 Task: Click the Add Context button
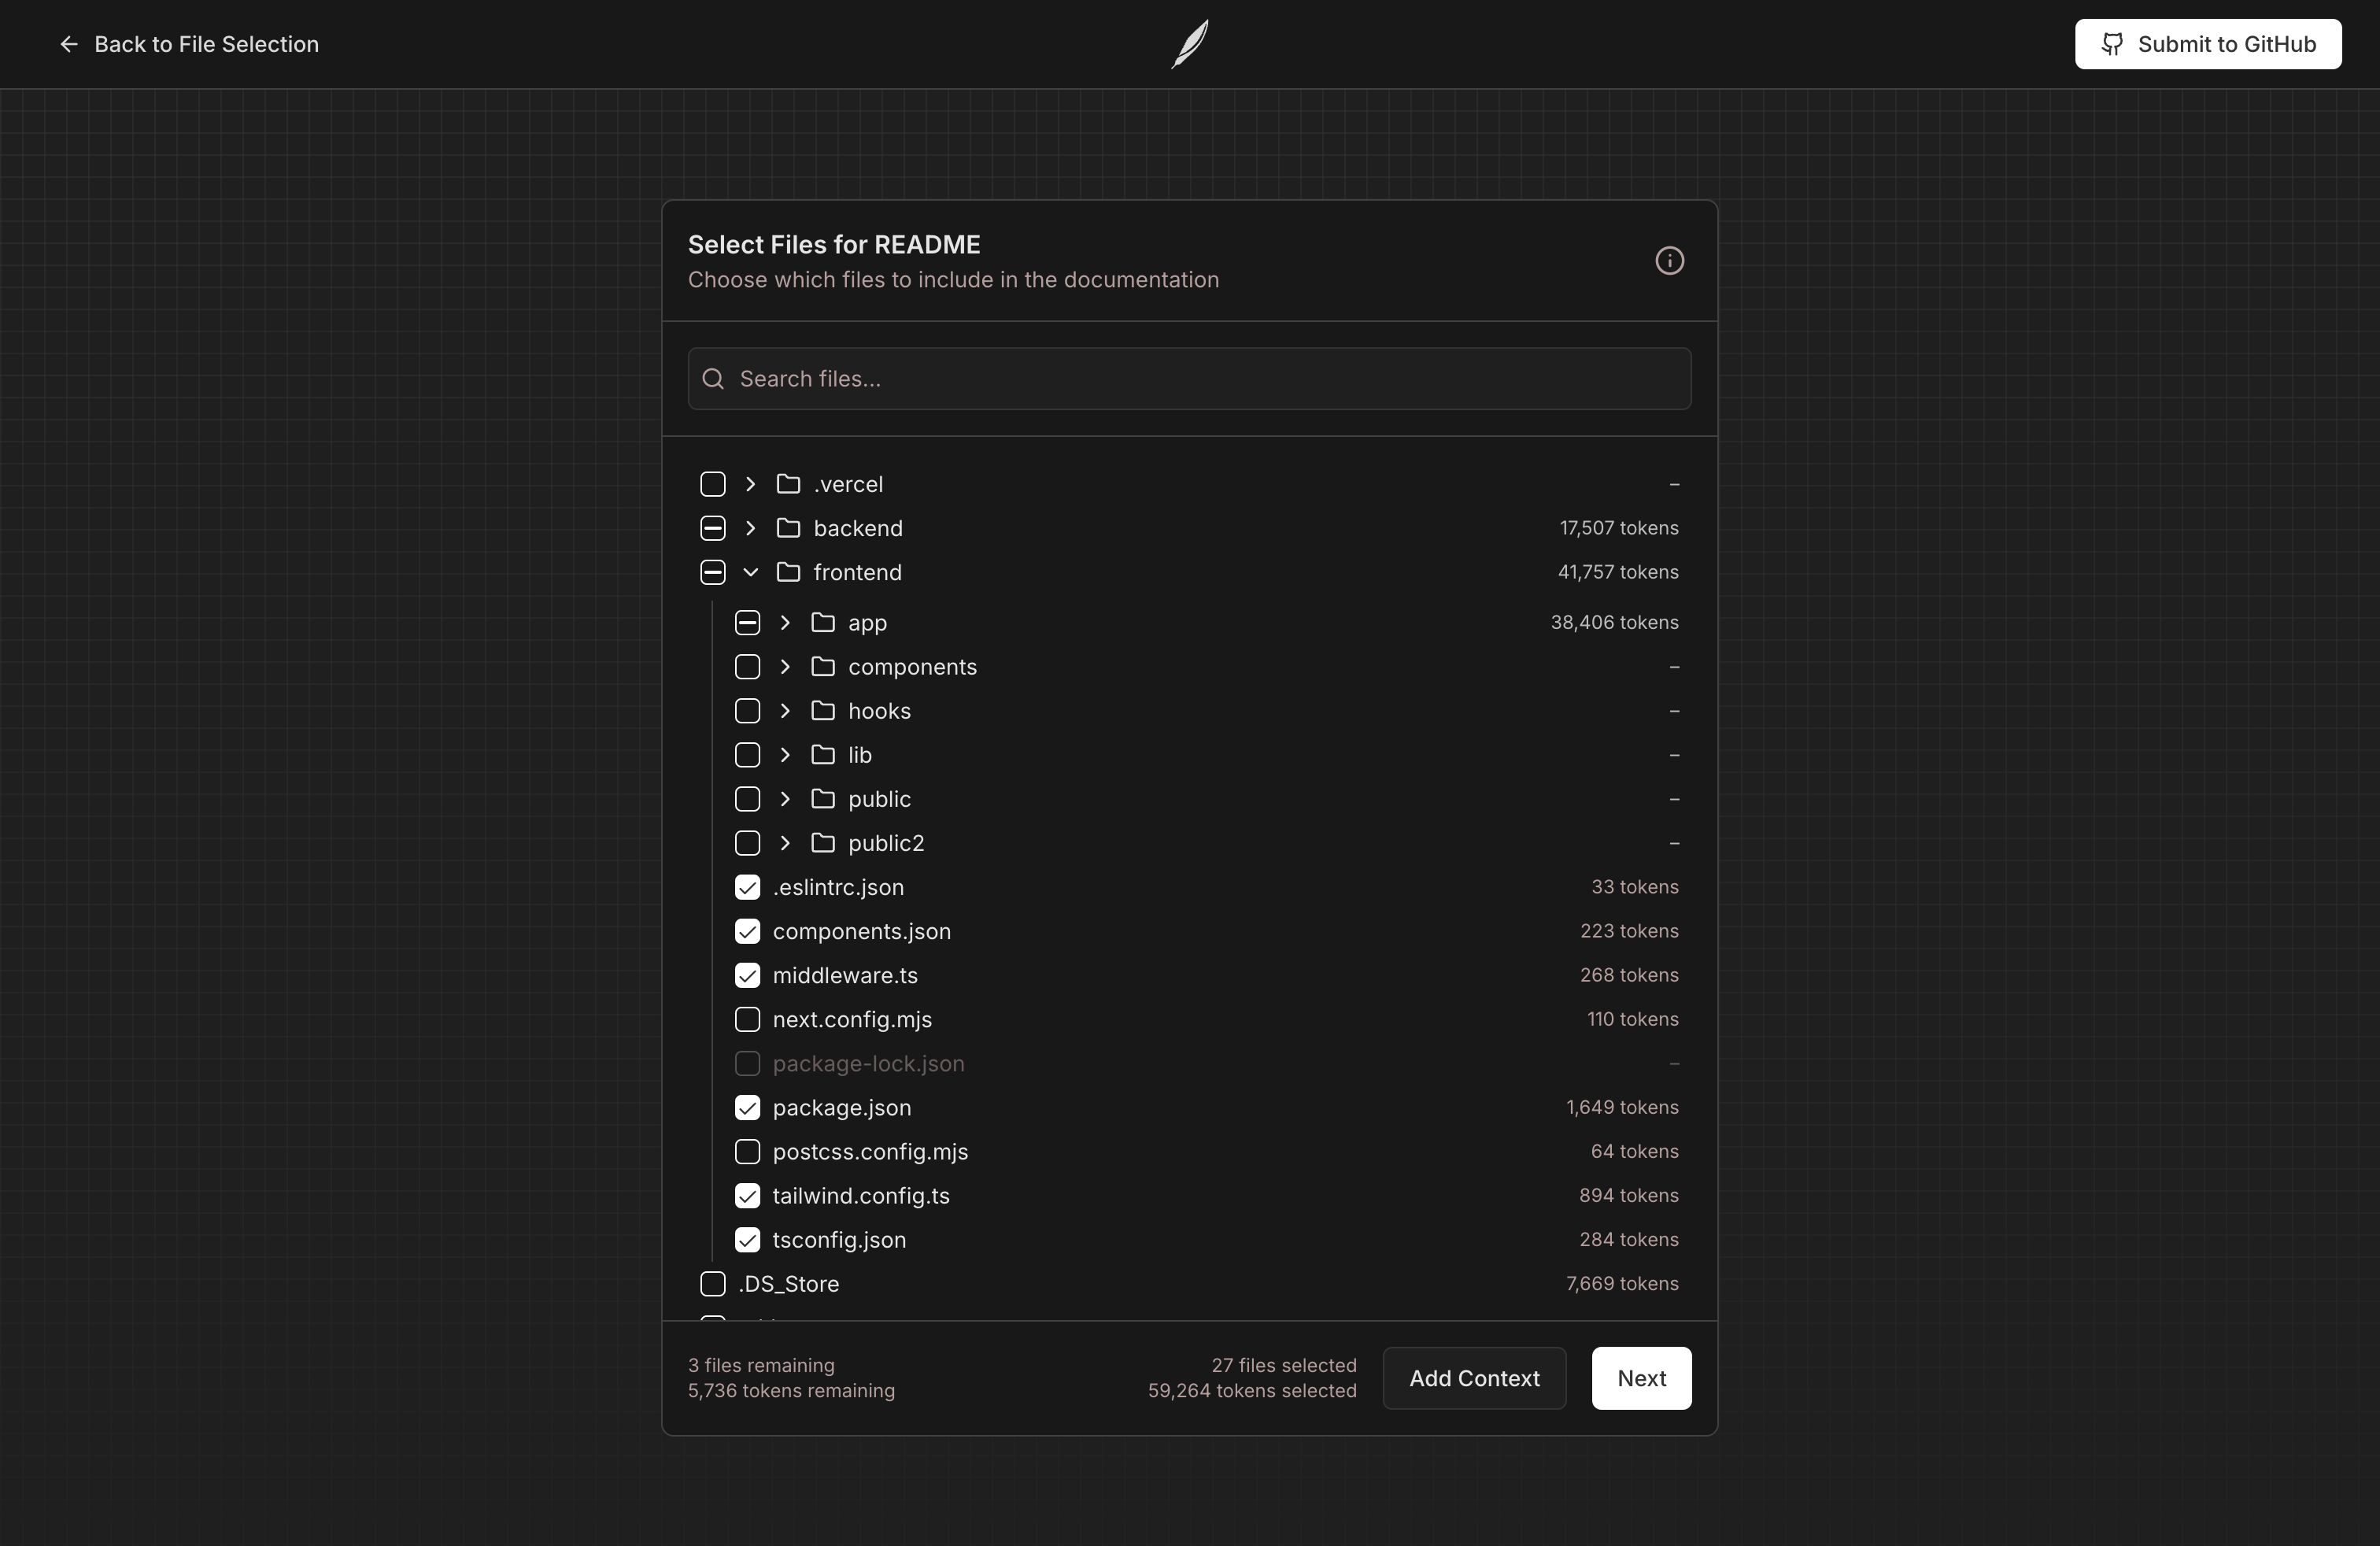pos(1474,1378)
